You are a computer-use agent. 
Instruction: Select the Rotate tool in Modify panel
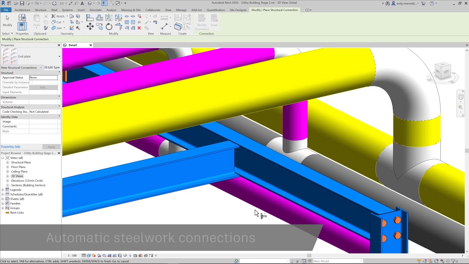point(109,26)
